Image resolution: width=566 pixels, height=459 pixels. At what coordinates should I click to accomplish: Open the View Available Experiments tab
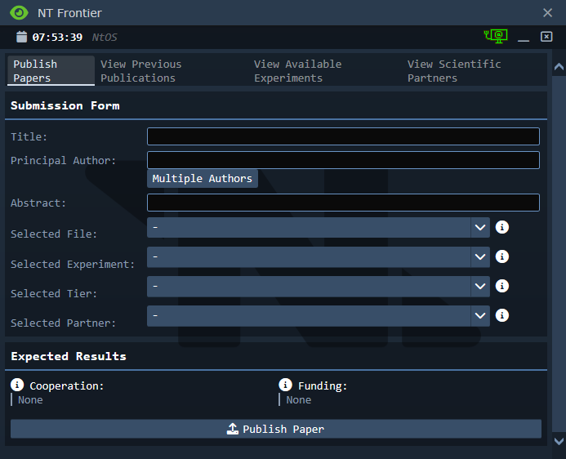297,71
